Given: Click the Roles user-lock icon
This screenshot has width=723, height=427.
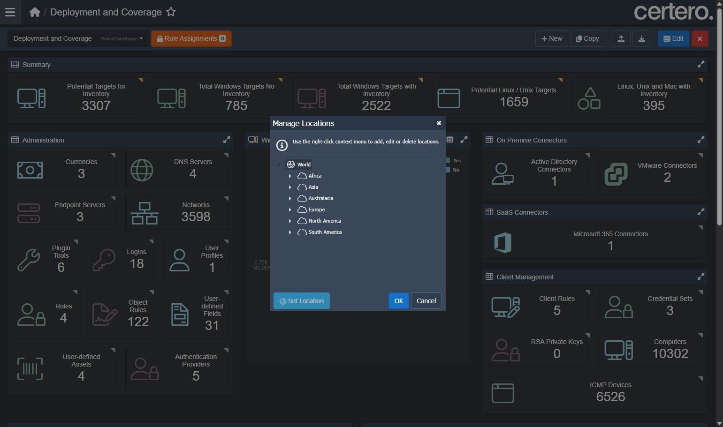Looking at the screenshot, I should [x=31, y=315].
